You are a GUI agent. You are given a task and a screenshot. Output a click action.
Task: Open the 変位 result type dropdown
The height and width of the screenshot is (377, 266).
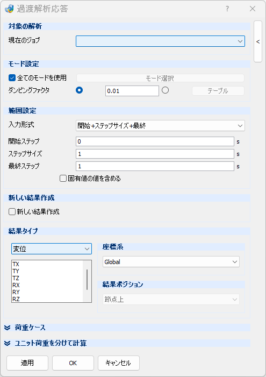click(52, 248)
